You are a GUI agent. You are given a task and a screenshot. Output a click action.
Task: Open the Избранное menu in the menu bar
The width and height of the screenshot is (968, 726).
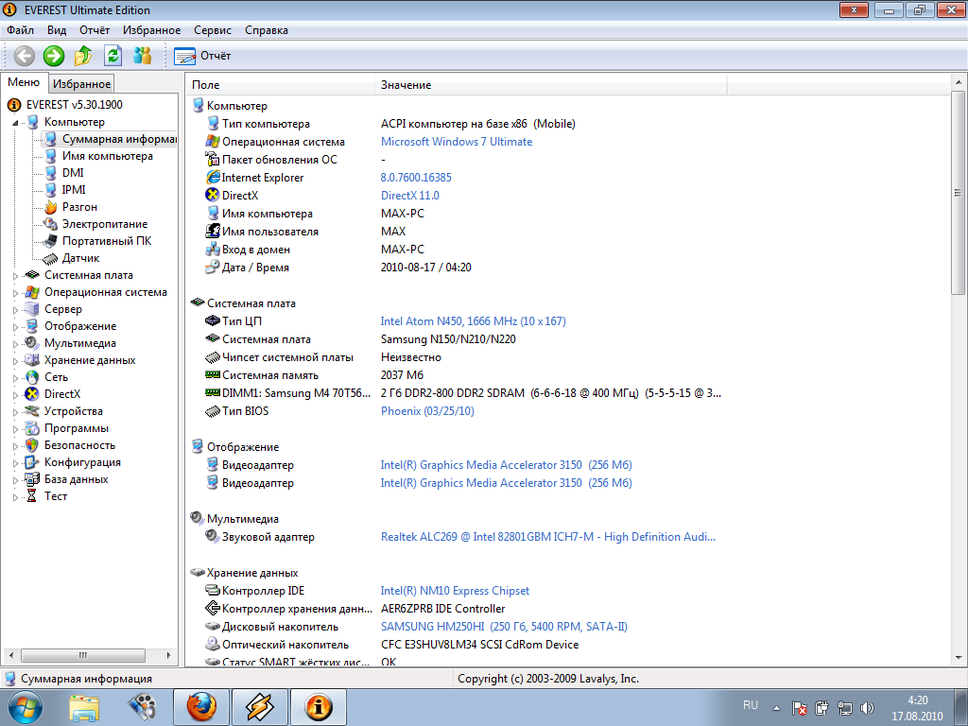point(152,30)
